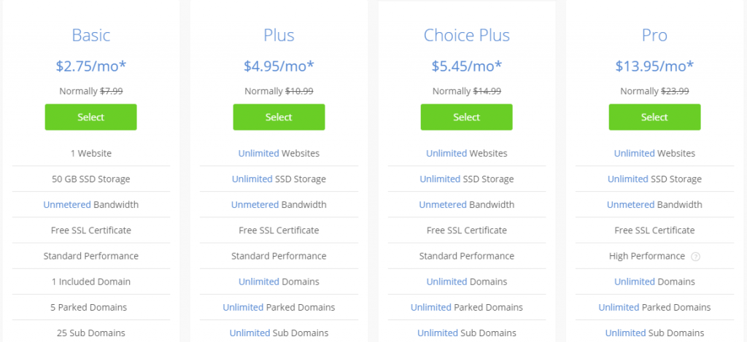The width and height of the screenshot is (747, 342).
Task: Click Unlimited Parked Domains link in Plus plan
Action: (243, 307)
